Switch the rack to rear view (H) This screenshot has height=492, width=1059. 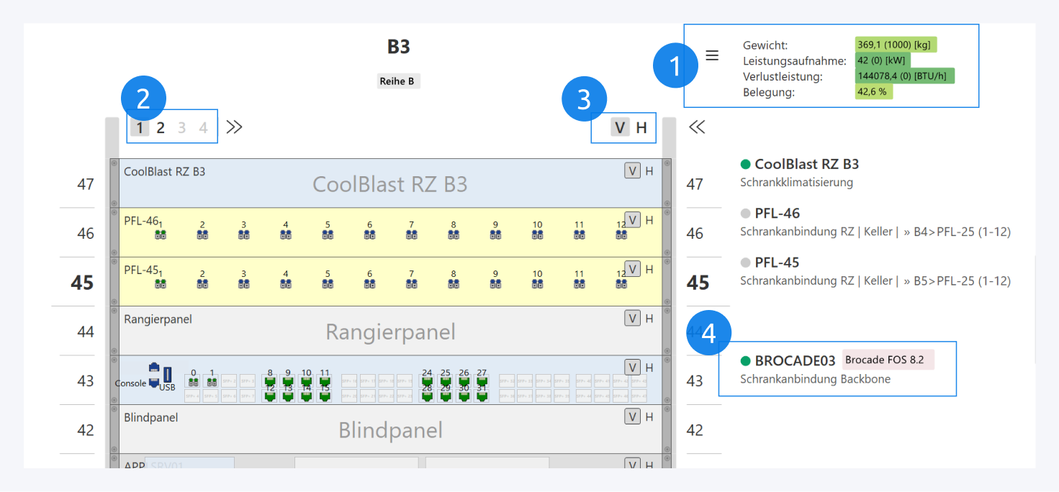pyautogui.click(x=641, y=128)
